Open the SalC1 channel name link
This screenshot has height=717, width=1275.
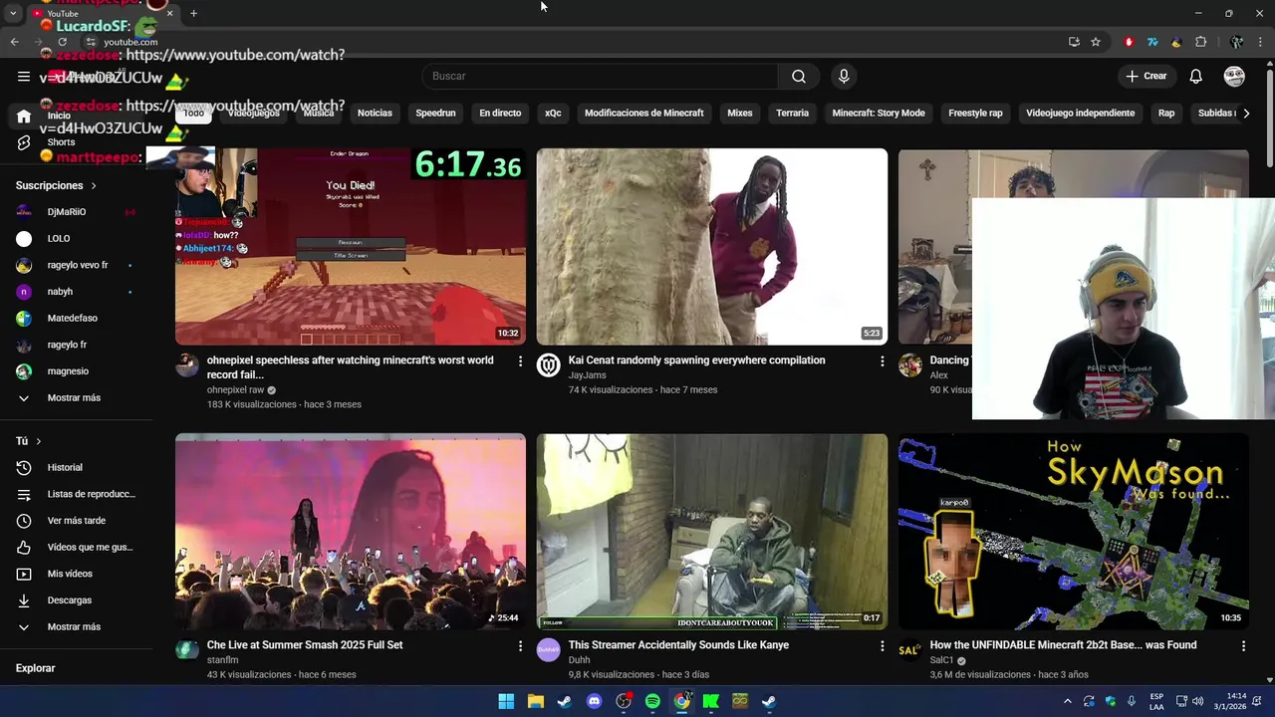click(941, 660)
